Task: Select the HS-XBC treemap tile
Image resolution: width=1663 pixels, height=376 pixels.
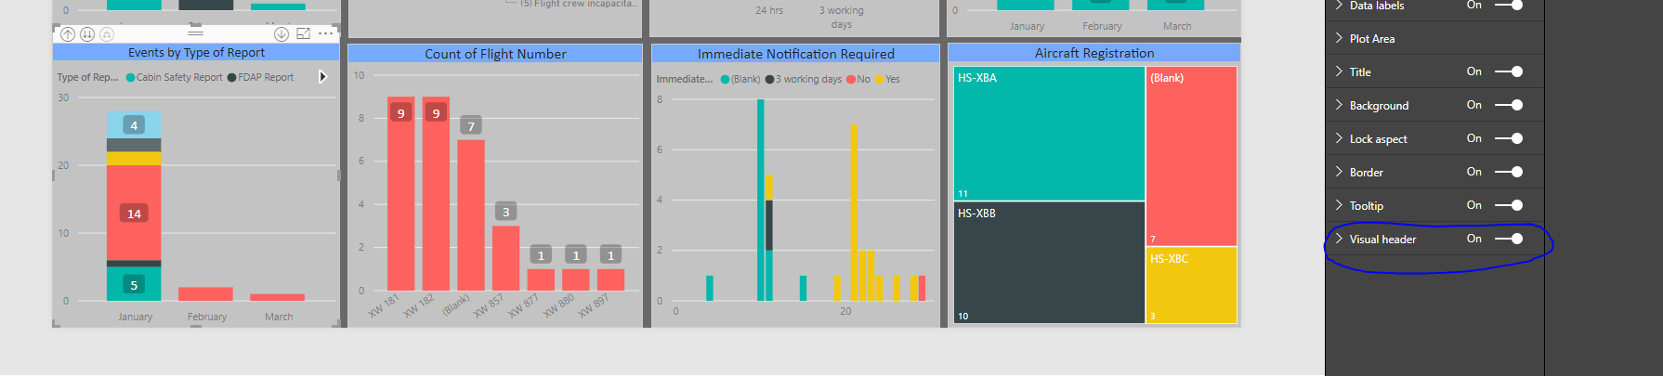Action: [x=1192, y=285]
